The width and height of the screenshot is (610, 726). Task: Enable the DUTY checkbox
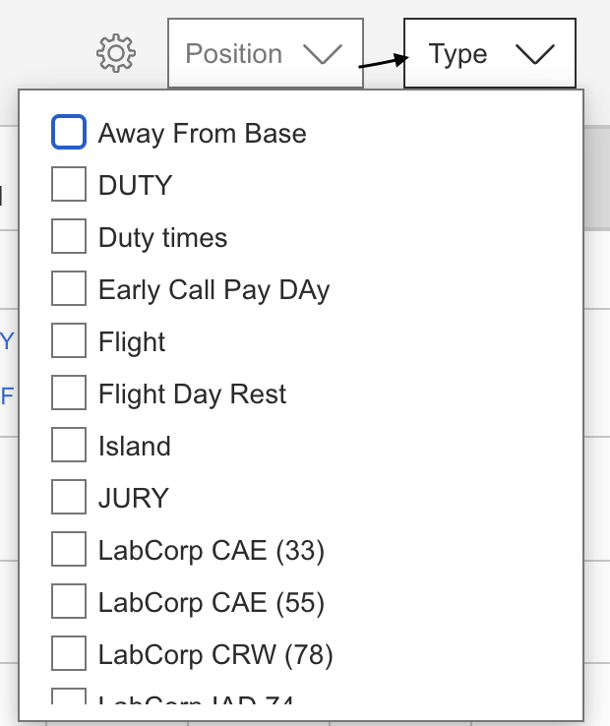pos(69,185)
